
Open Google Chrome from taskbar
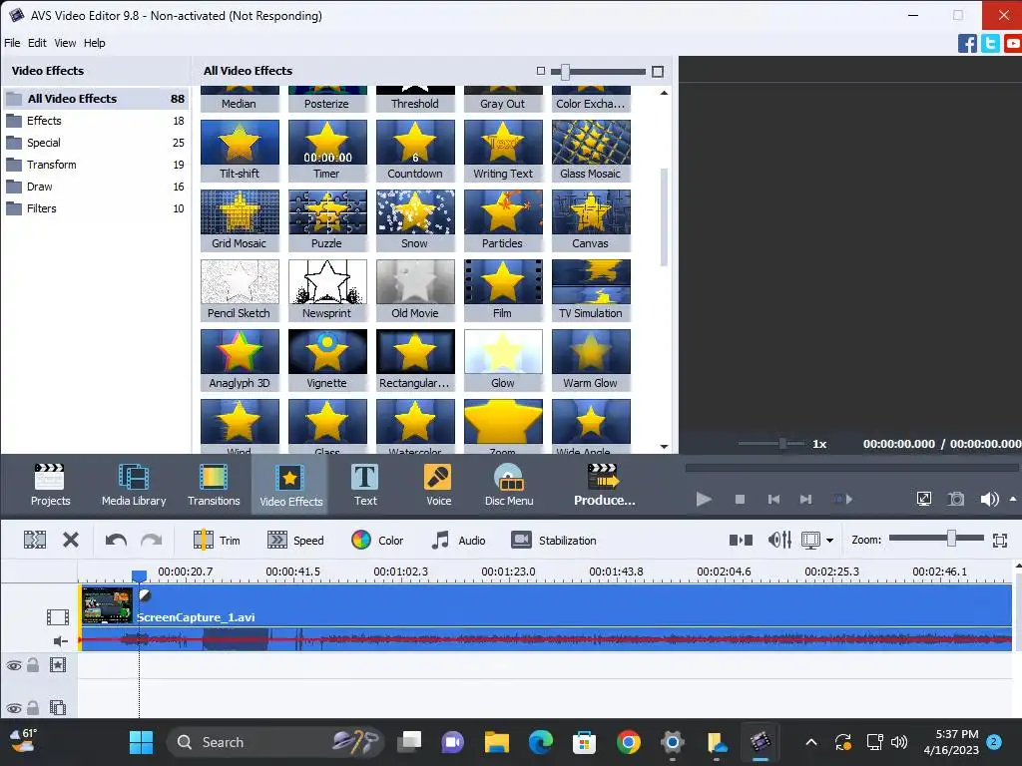coord(629,742)
